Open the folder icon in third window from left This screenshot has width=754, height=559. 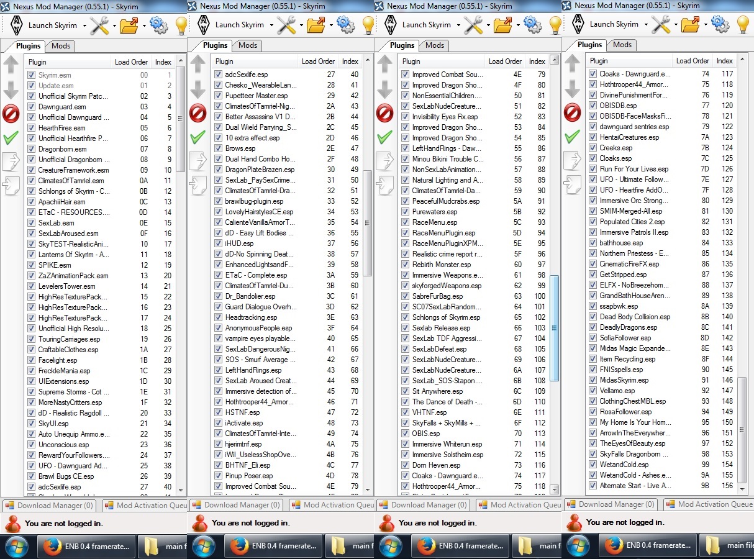coord(502,25)
